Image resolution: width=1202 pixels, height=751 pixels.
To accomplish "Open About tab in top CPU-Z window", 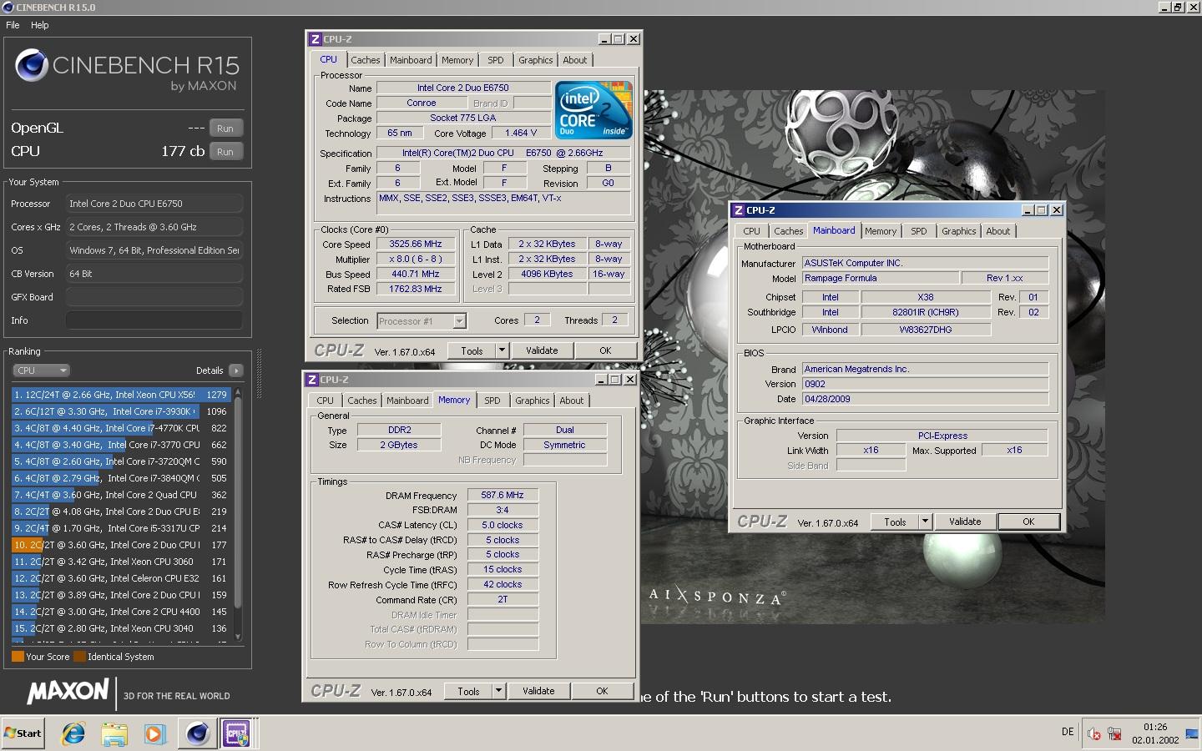I will pyautogui.click(x=574, y=60).
